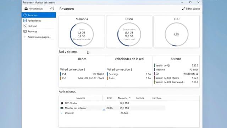The image size is (227, 128).
Task: Click the IPv6 address value
Action: [91, 78]
